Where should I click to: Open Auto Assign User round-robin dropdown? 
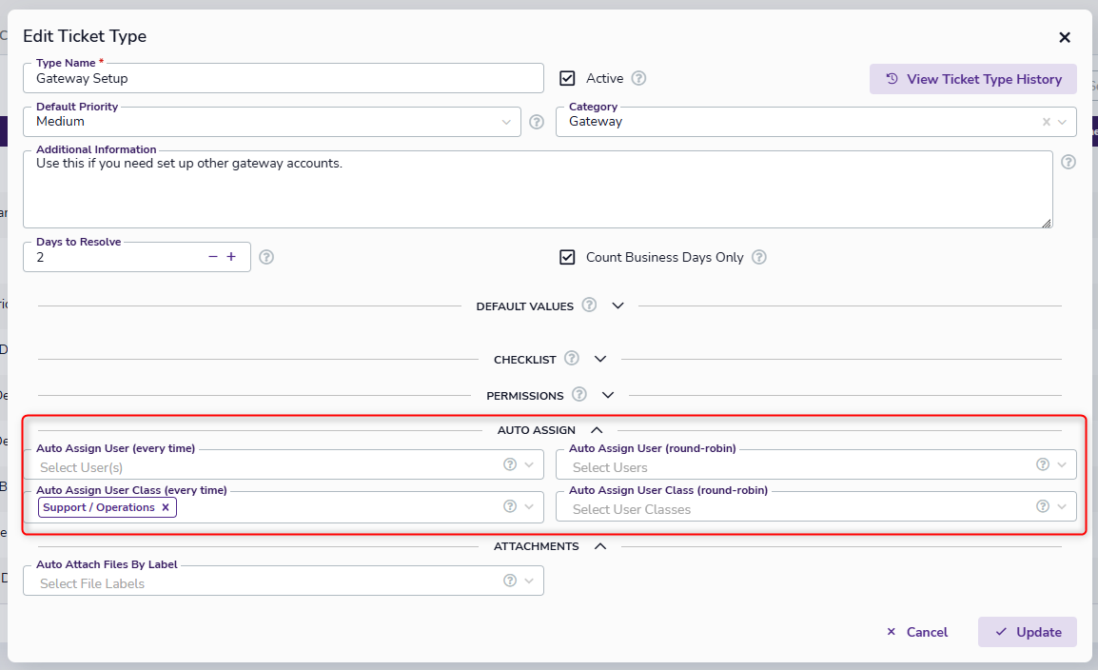click(x=1062, y=465)
